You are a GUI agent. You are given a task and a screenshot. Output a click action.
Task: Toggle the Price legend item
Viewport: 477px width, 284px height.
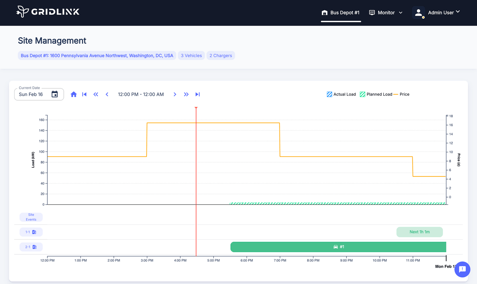401,94
